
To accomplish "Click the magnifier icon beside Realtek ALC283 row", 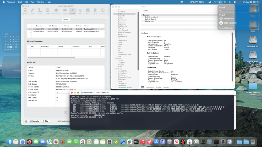I will coord(30,29).
